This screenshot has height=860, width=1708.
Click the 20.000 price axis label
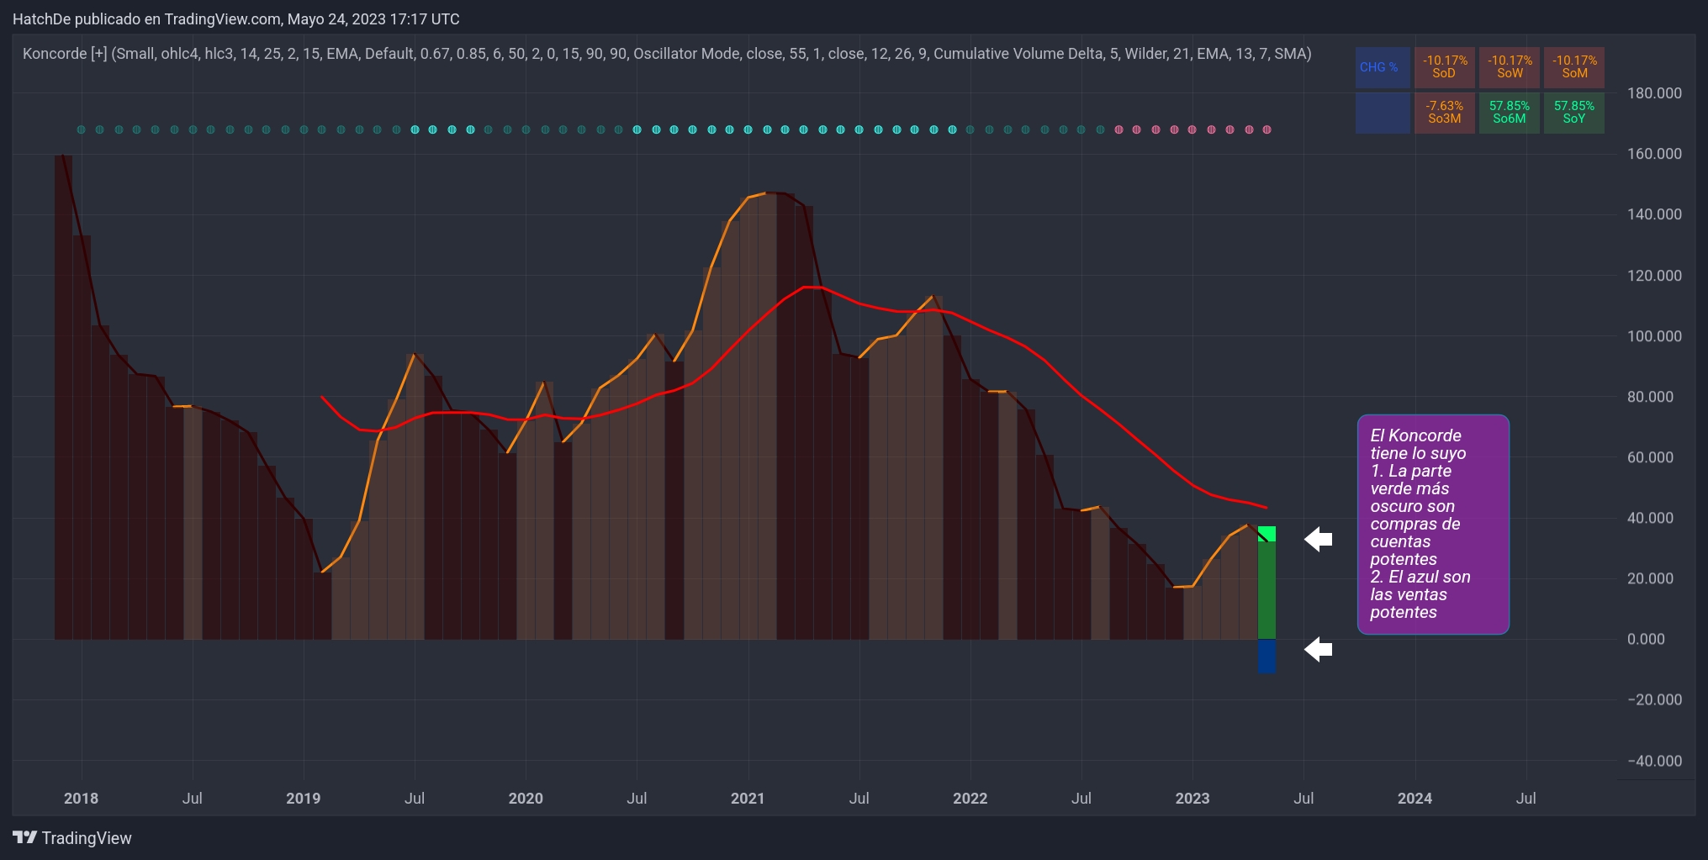click(1650, 578)
